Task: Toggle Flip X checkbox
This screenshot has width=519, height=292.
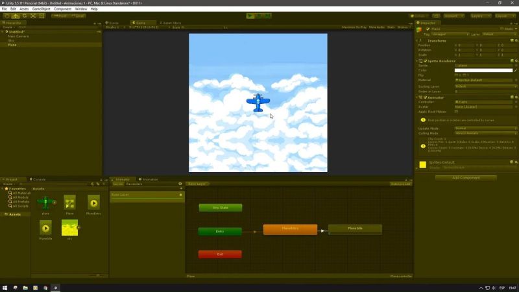Action: [457, 75]
